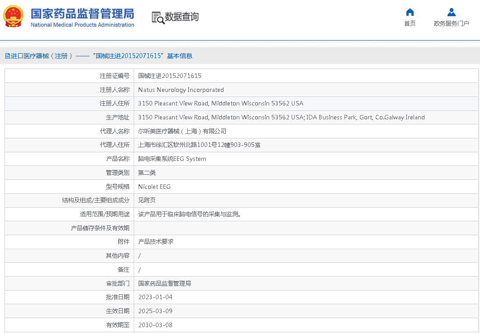Click the national emblem logo
This screenshot has width=480, height=333.
pyautogui.click(x=14, y=17)
